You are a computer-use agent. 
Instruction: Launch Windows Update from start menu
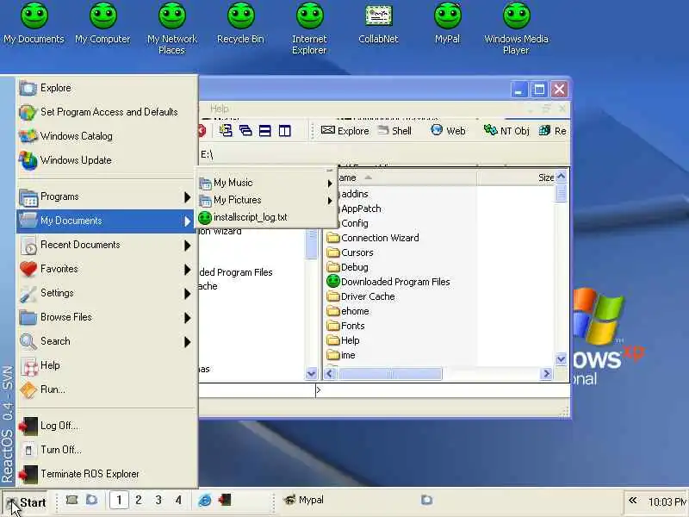(107, 160)
